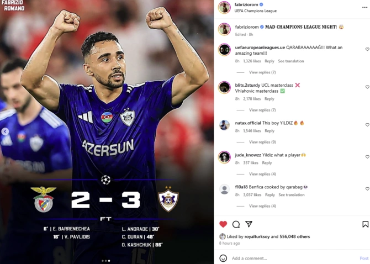
Task: Click the Add a comment field
Action: (294, 258)
